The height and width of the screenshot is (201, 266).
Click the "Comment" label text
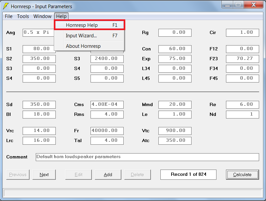pyautogui.click(x=17, y=157)
